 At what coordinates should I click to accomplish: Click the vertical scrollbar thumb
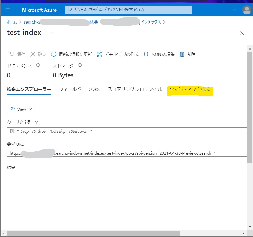(x=250, y=107)
